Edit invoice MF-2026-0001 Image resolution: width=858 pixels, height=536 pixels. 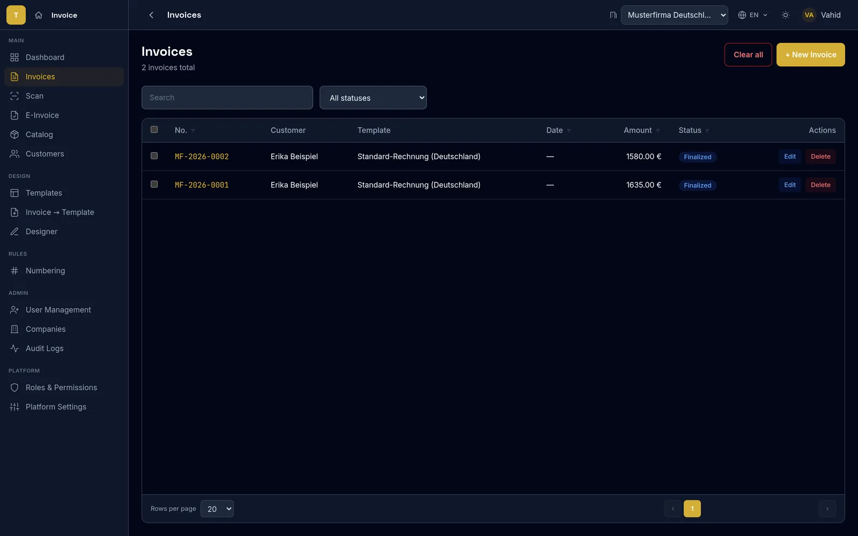[x=790, y=185]
